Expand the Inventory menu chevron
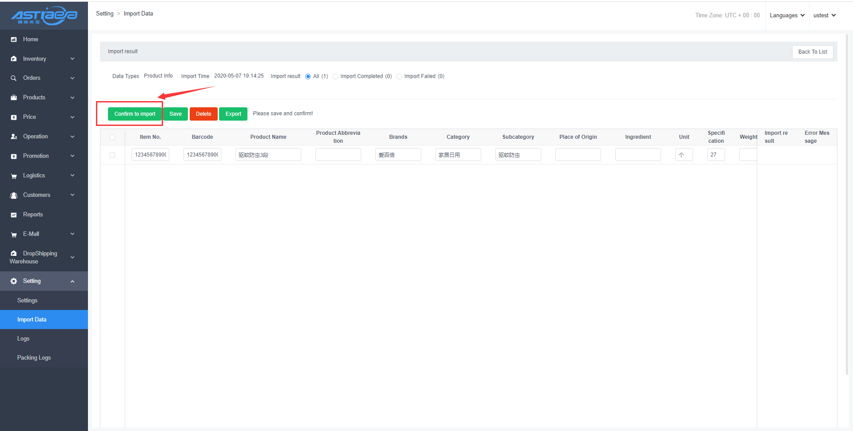Screen dimensions: 853x431 click(72, 59)
